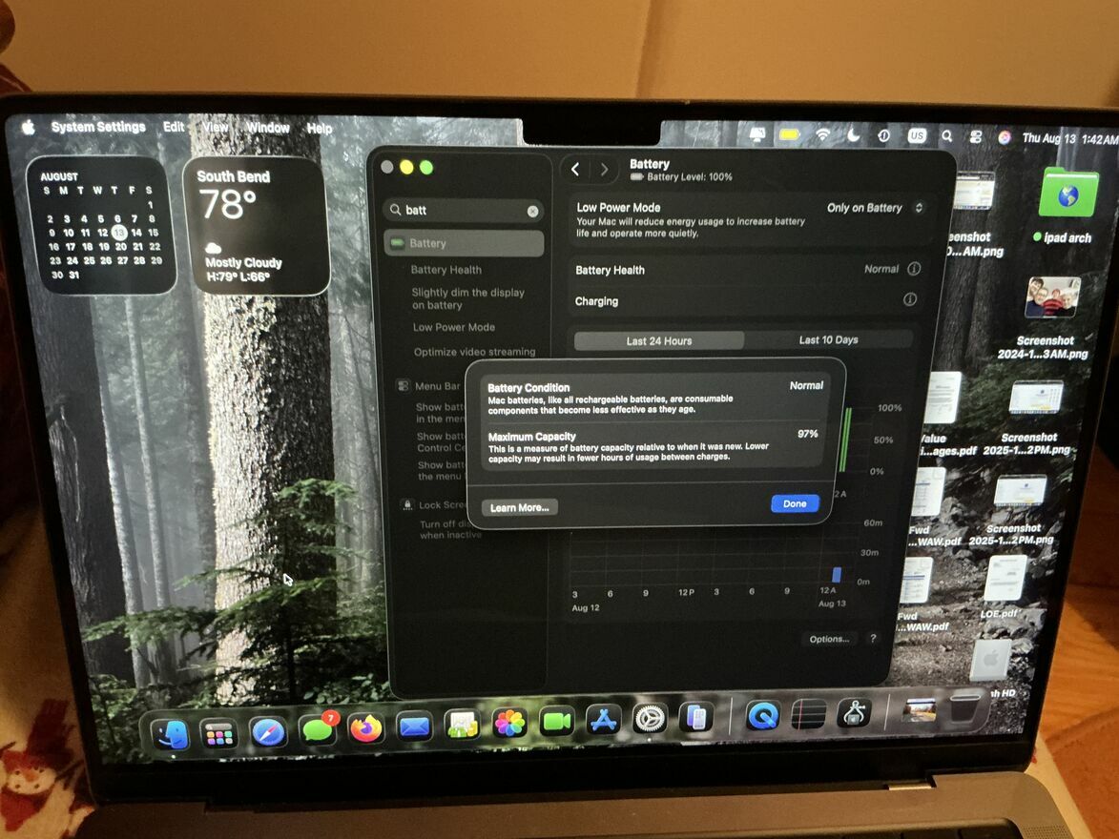Click Battery Health info icon
The image size is (1119, 839).
(x=914, y=269)
